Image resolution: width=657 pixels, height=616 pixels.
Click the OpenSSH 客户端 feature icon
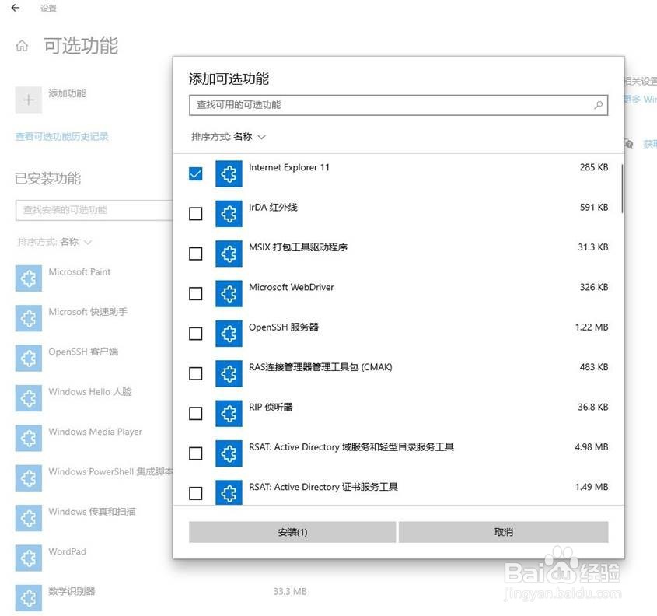pos(29,359)
